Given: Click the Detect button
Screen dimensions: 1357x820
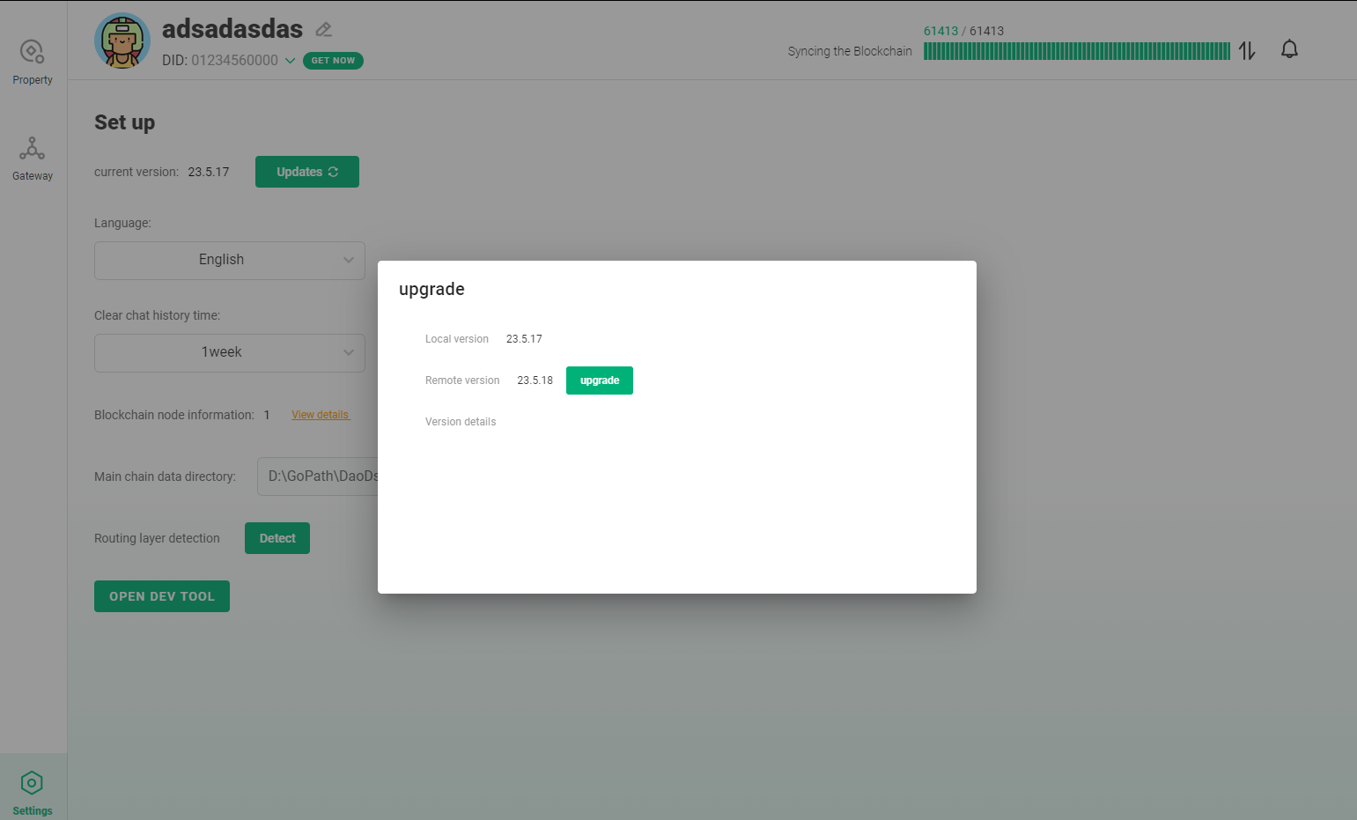Looking at the screenshot, I should [x=277, y=538].
